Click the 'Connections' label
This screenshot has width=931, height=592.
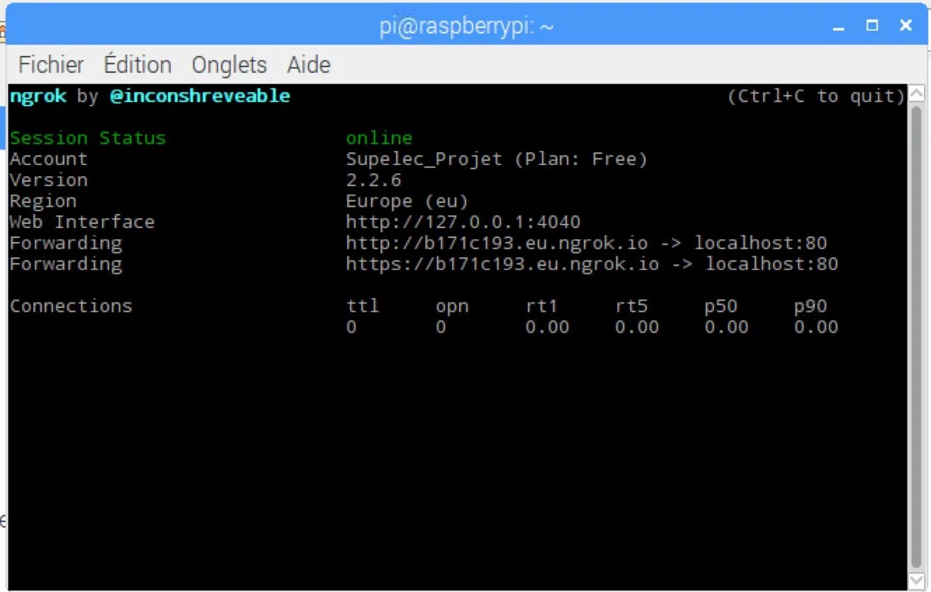tap(71, 306)
